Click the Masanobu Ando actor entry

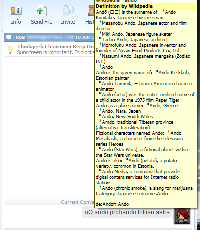pos(141,26)
